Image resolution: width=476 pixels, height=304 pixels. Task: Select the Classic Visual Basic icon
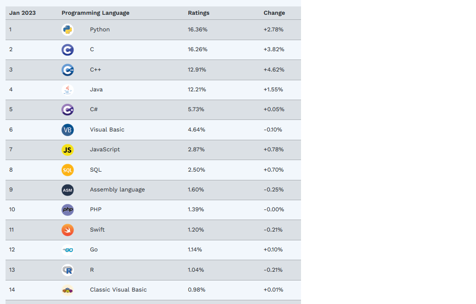(x=67, y=290)
